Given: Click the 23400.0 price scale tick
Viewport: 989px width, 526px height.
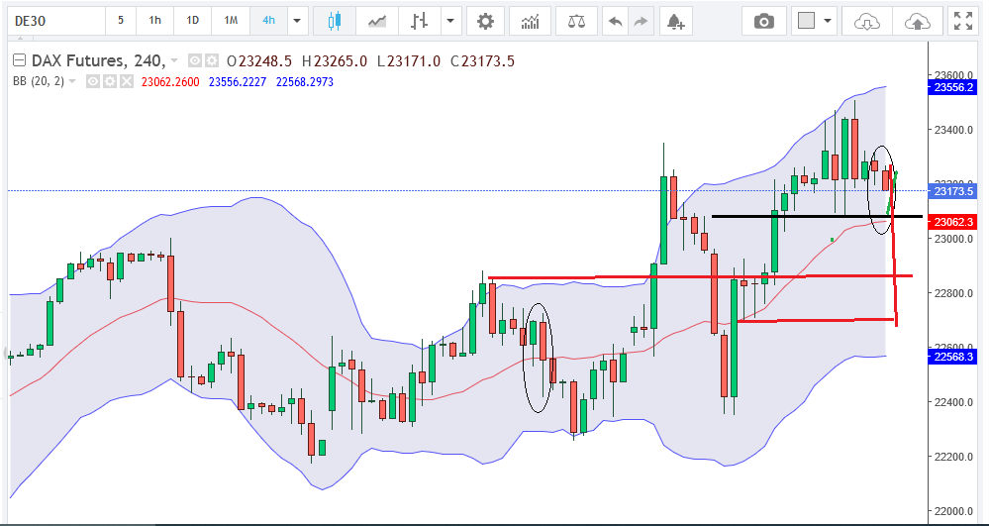Looking at the screenshot, I should [955, 130].
